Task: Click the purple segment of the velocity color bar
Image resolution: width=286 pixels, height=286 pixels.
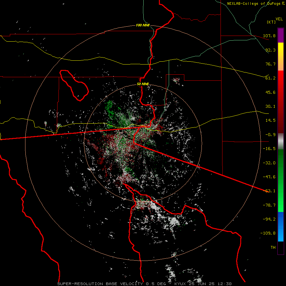Action: [x=281, y=35]
